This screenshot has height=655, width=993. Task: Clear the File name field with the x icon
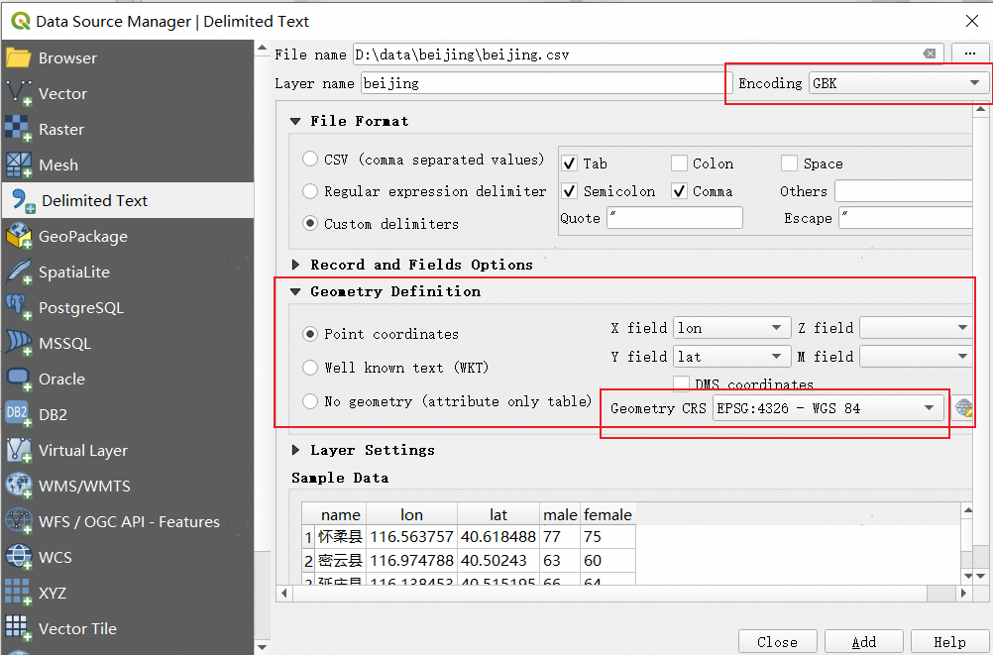pyautogui.click(x=930, y=54)
